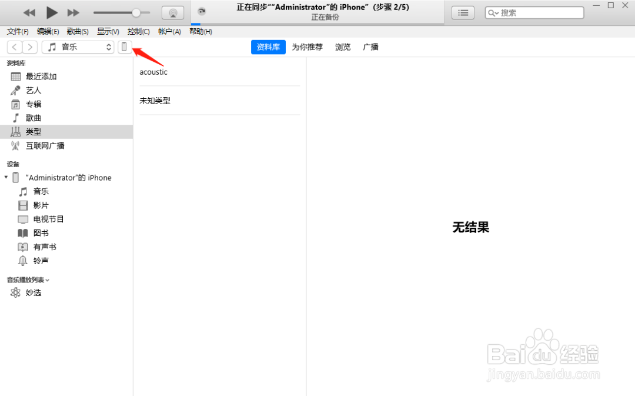Image resolution: width=635 pixels, height=396 pixels.
Task: Select 艺人 in the library sidebar
Action: [x=66, y=91]
